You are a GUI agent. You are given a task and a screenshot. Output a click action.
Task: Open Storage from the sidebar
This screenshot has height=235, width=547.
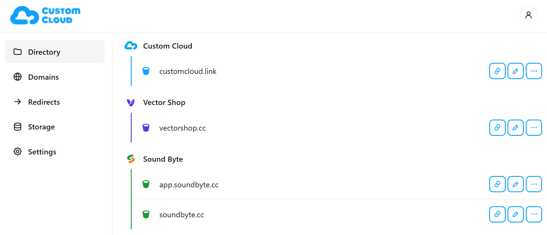(55, 127)
